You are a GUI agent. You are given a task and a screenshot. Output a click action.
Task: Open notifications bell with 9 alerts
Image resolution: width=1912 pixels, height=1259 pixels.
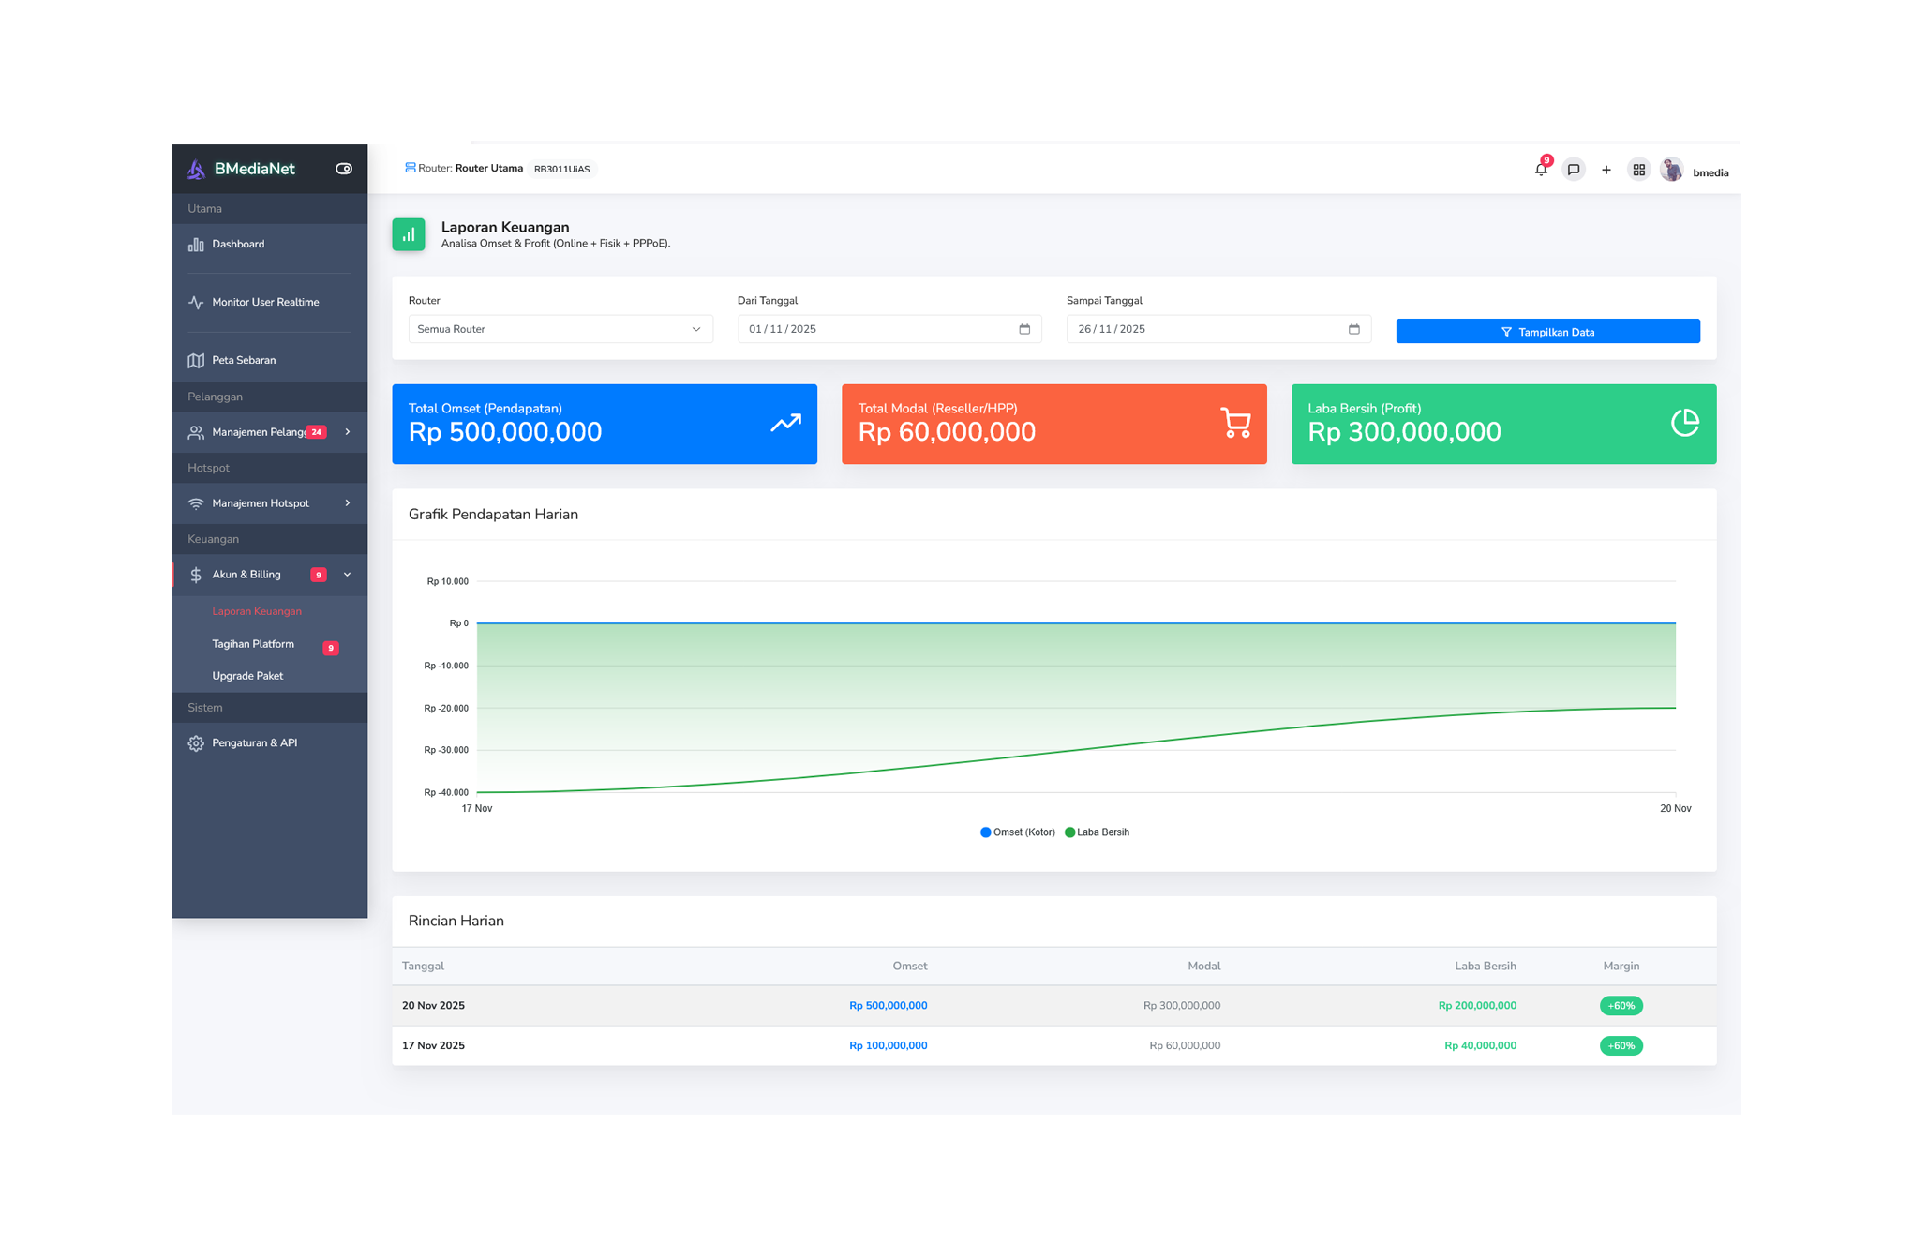tap(1540, 170)
